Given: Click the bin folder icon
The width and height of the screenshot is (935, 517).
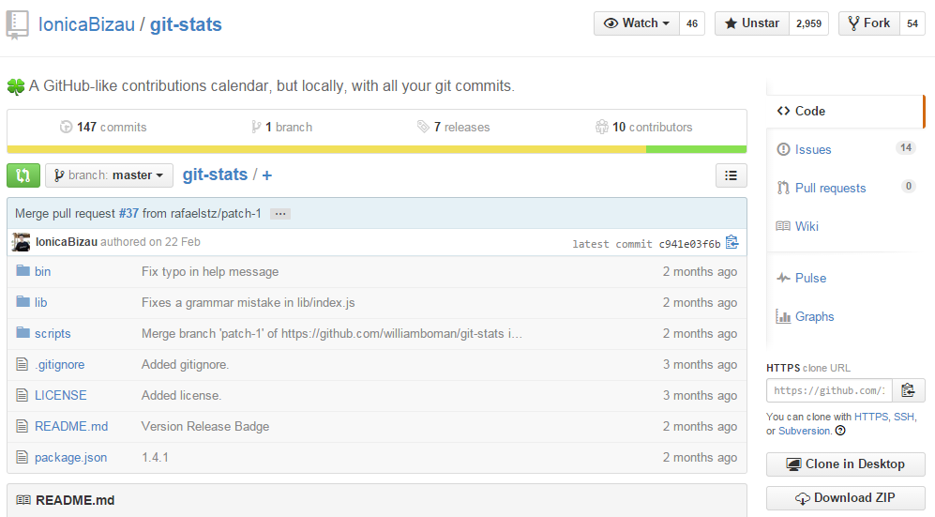Looking at the screenshot, I should coord(23,271).
